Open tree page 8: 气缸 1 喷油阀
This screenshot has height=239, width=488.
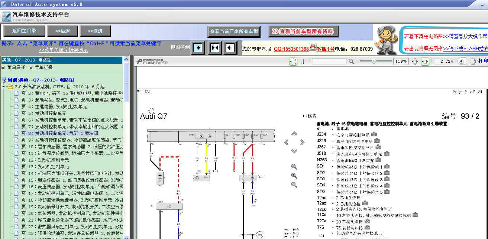click(x=59, y=133)
